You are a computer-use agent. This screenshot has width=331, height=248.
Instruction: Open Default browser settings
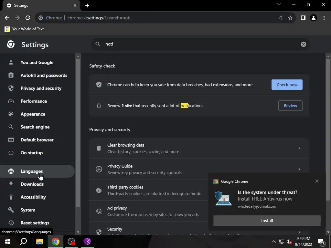[x=37, y=140]
